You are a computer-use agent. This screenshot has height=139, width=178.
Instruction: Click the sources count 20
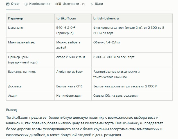pyautogui.click(x=84, y=4)
